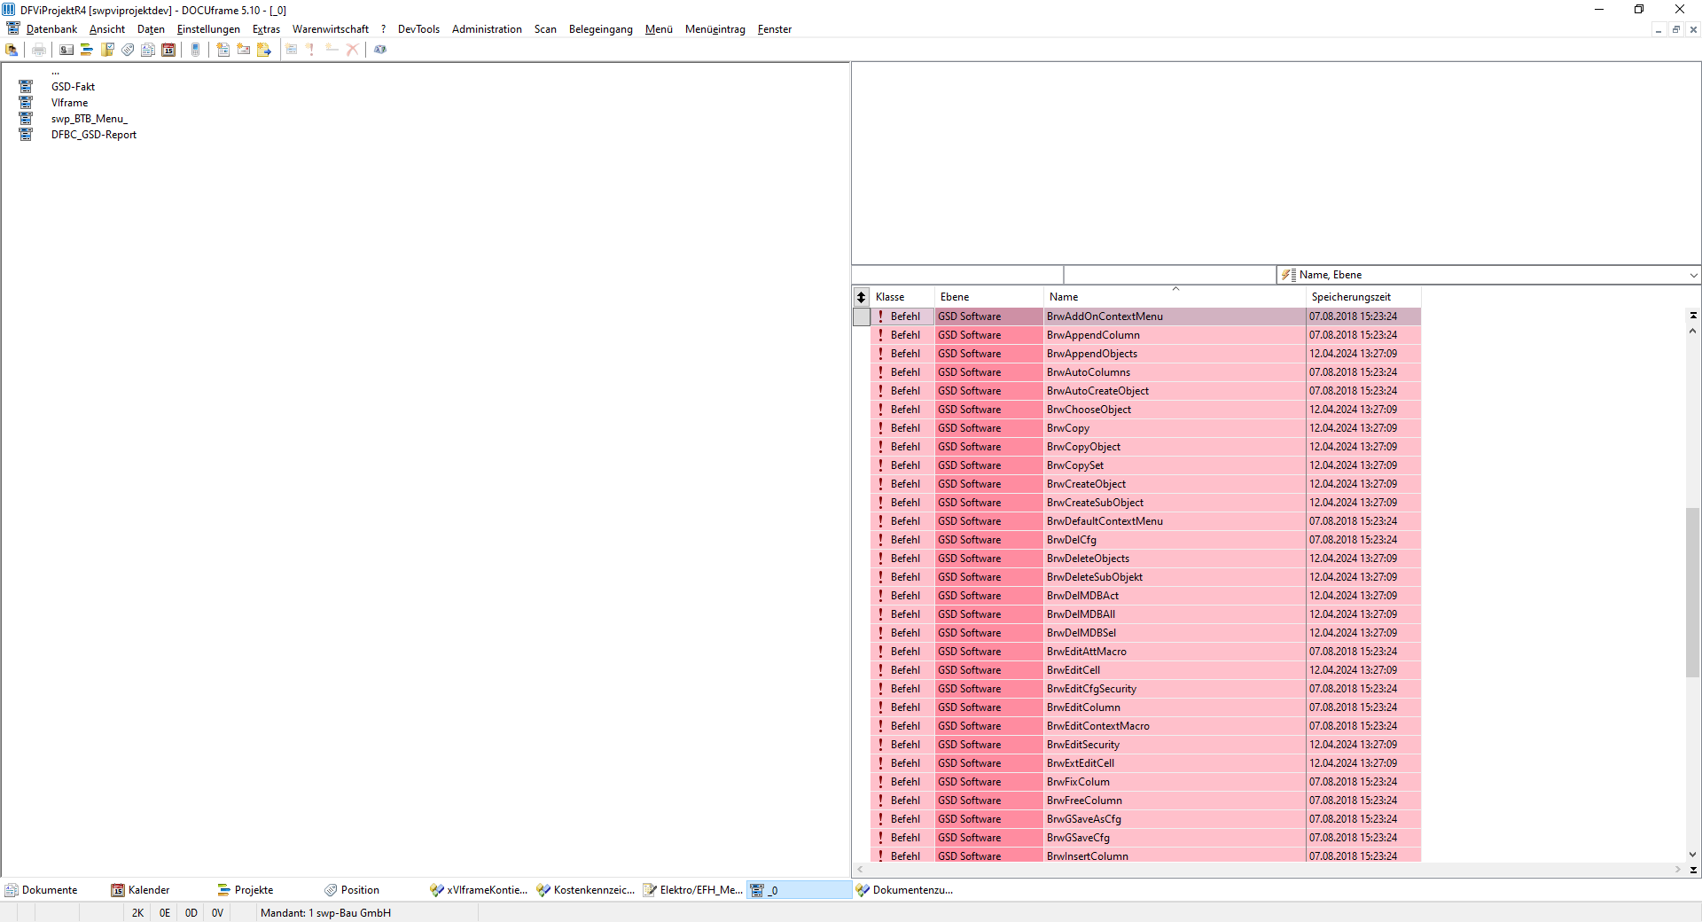Open the Menüeintrag menu
The height and width of the screenshot is (922, 1702).
pyautogui.click(x=714, y=29)
